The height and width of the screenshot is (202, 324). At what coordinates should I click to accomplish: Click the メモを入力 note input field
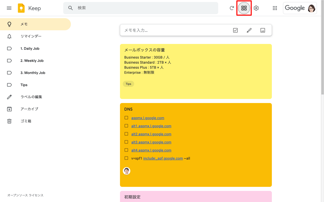(x=175, y=30)
